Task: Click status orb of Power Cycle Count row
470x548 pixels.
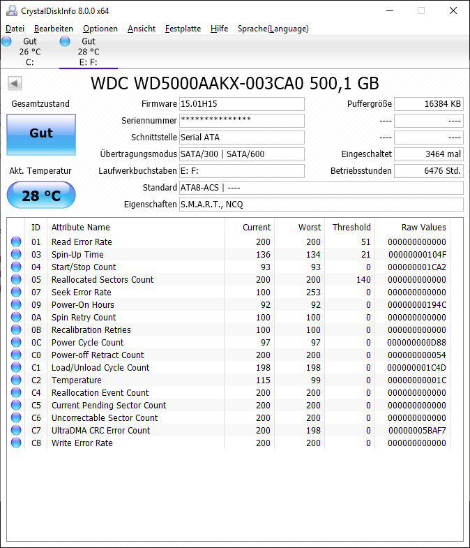Action: [16, 342]
